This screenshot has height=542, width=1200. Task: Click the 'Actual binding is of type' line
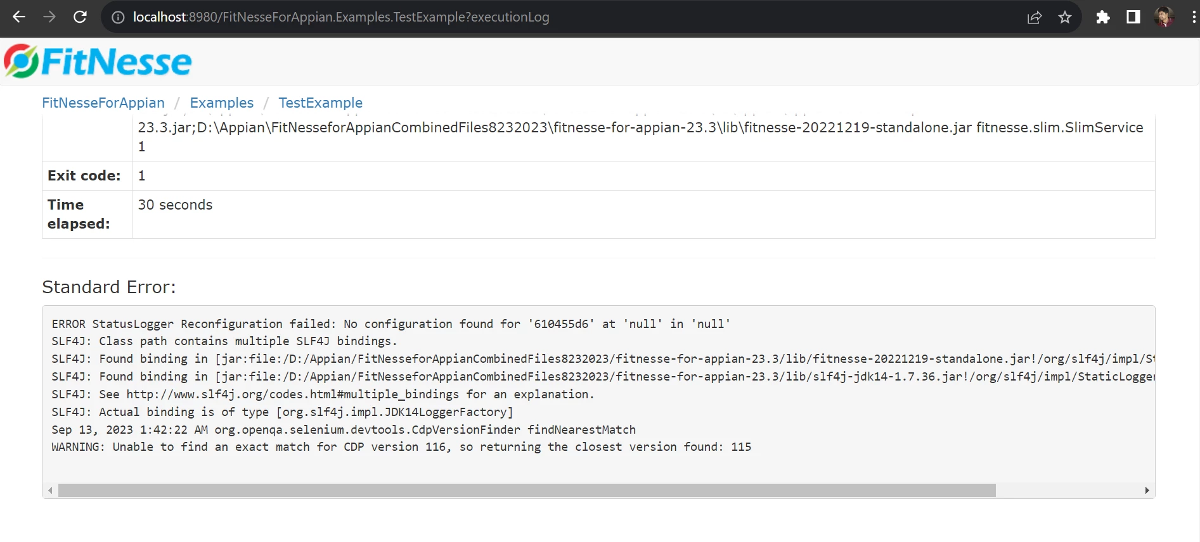pyautogui.click(x=283, y=412)
